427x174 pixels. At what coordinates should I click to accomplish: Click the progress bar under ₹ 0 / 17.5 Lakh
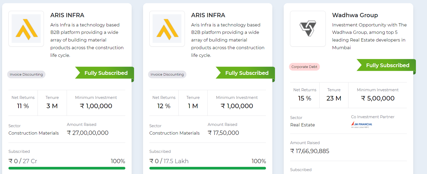tap(208, 168)
